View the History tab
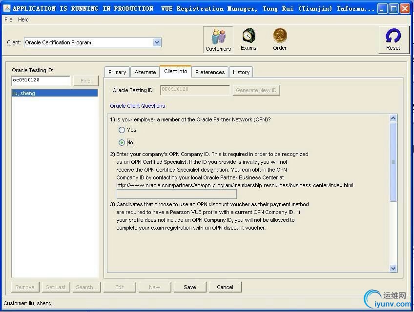The image size is (414, 312). [x=241, y=72]
